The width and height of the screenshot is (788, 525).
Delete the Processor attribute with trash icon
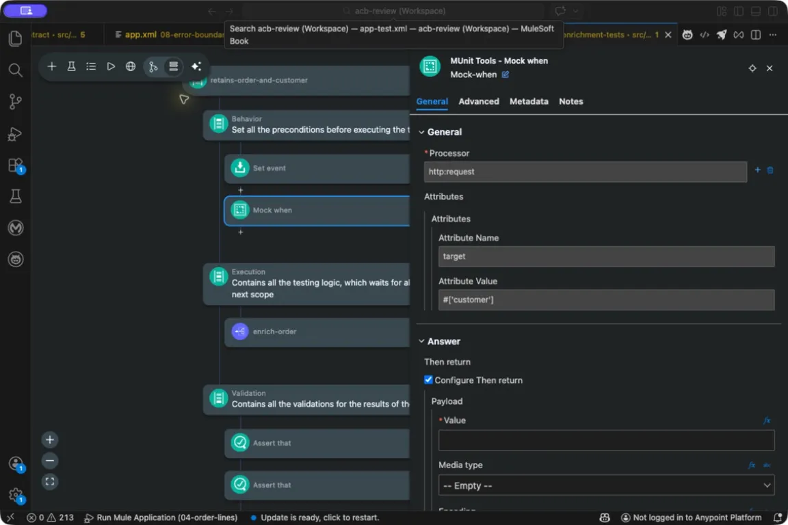click(x=770, y=170)
